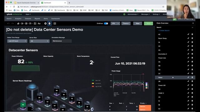Open the Settings menu

pos(156,14)
